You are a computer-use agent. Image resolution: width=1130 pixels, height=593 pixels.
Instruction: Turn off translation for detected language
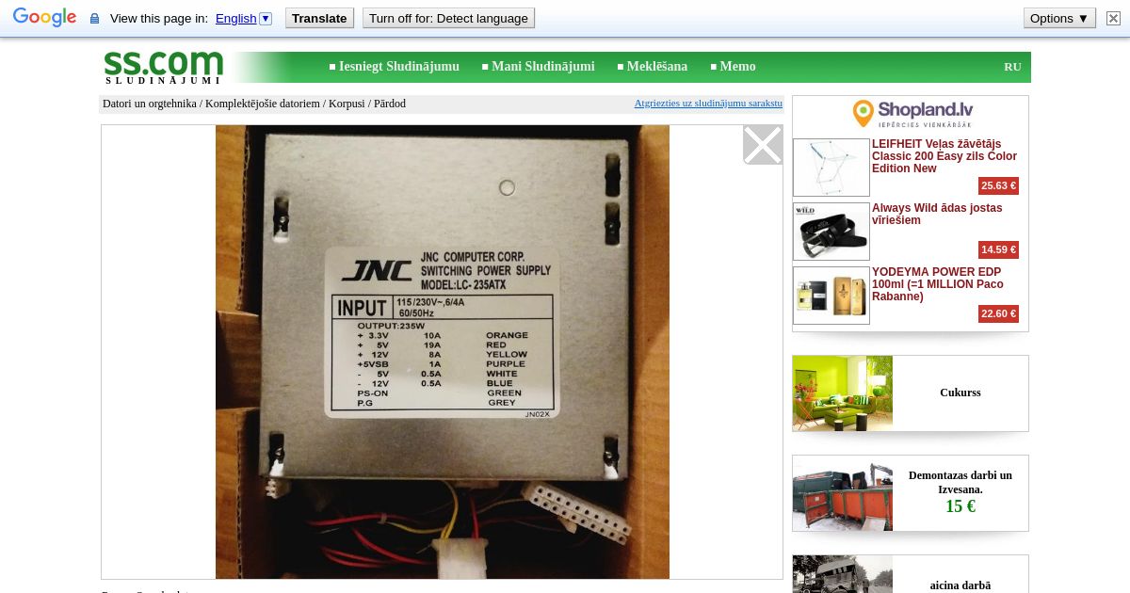448,19
